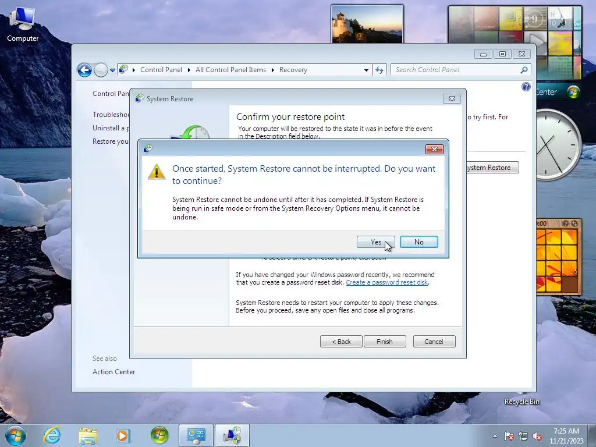Click the analog clock gadget

click(558, 145)
